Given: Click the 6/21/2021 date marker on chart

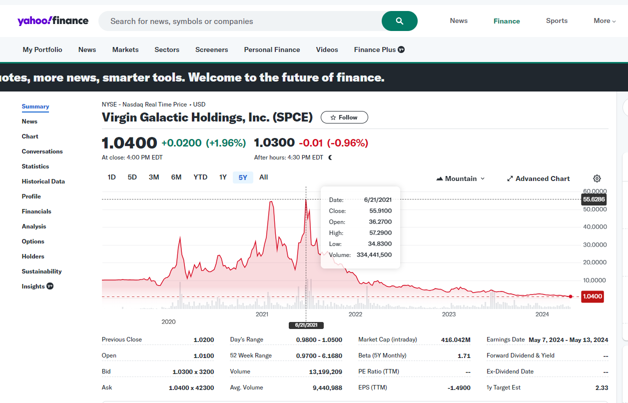Looking at the screenshot, I should [306, 325].
